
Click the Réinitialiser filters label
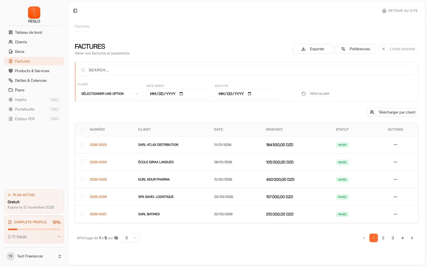point(320,94)
